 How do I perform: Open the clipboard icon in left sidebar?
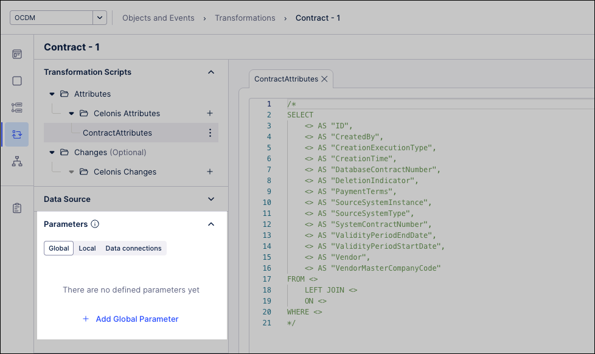coord(17,208)
